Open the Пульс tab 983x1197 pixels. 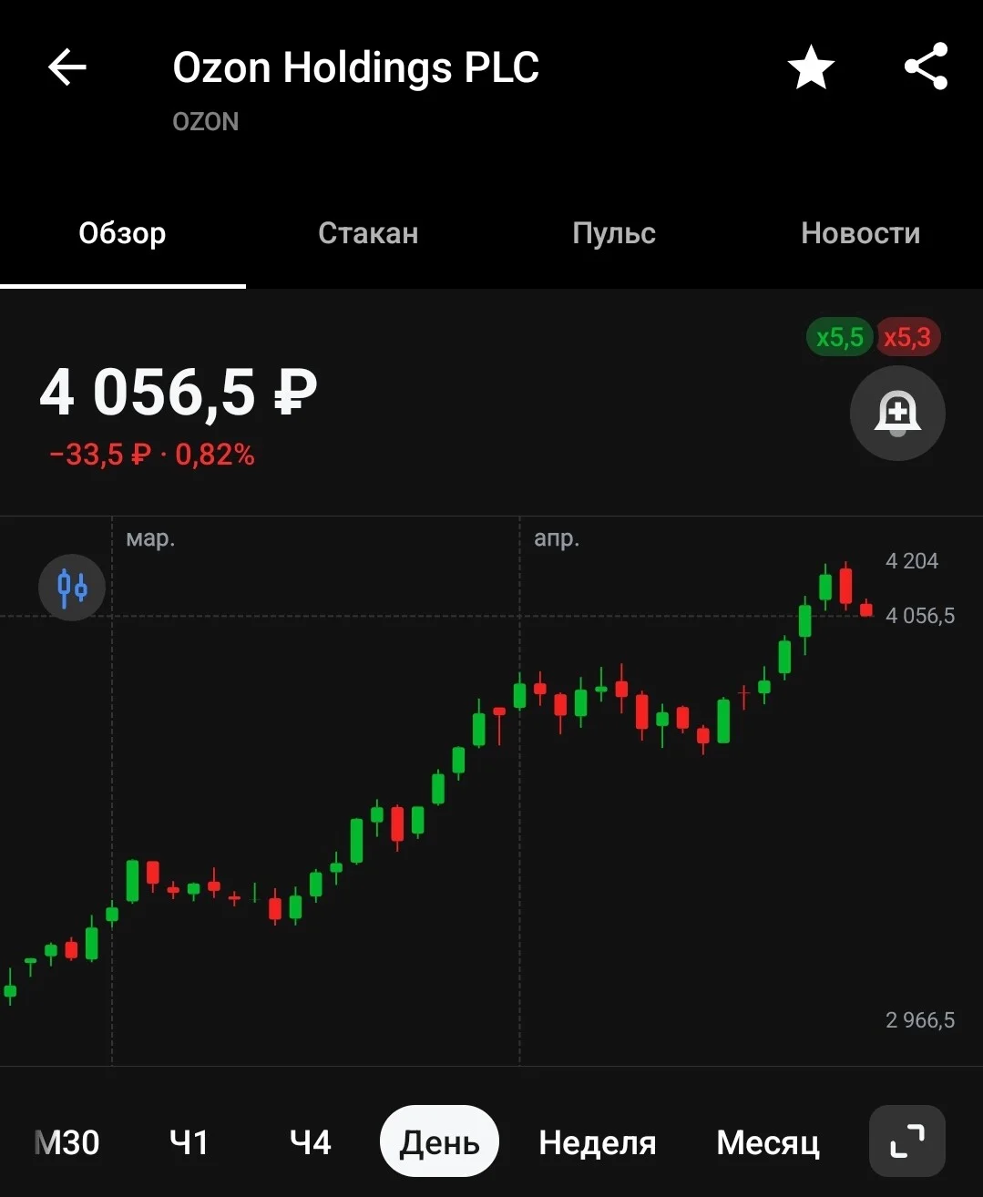[x=614, y=233]
